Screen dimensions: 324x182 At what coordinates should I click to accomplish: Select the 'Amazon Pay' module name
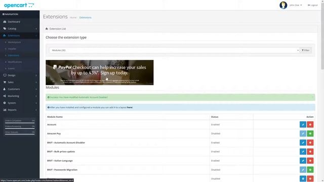54,133
